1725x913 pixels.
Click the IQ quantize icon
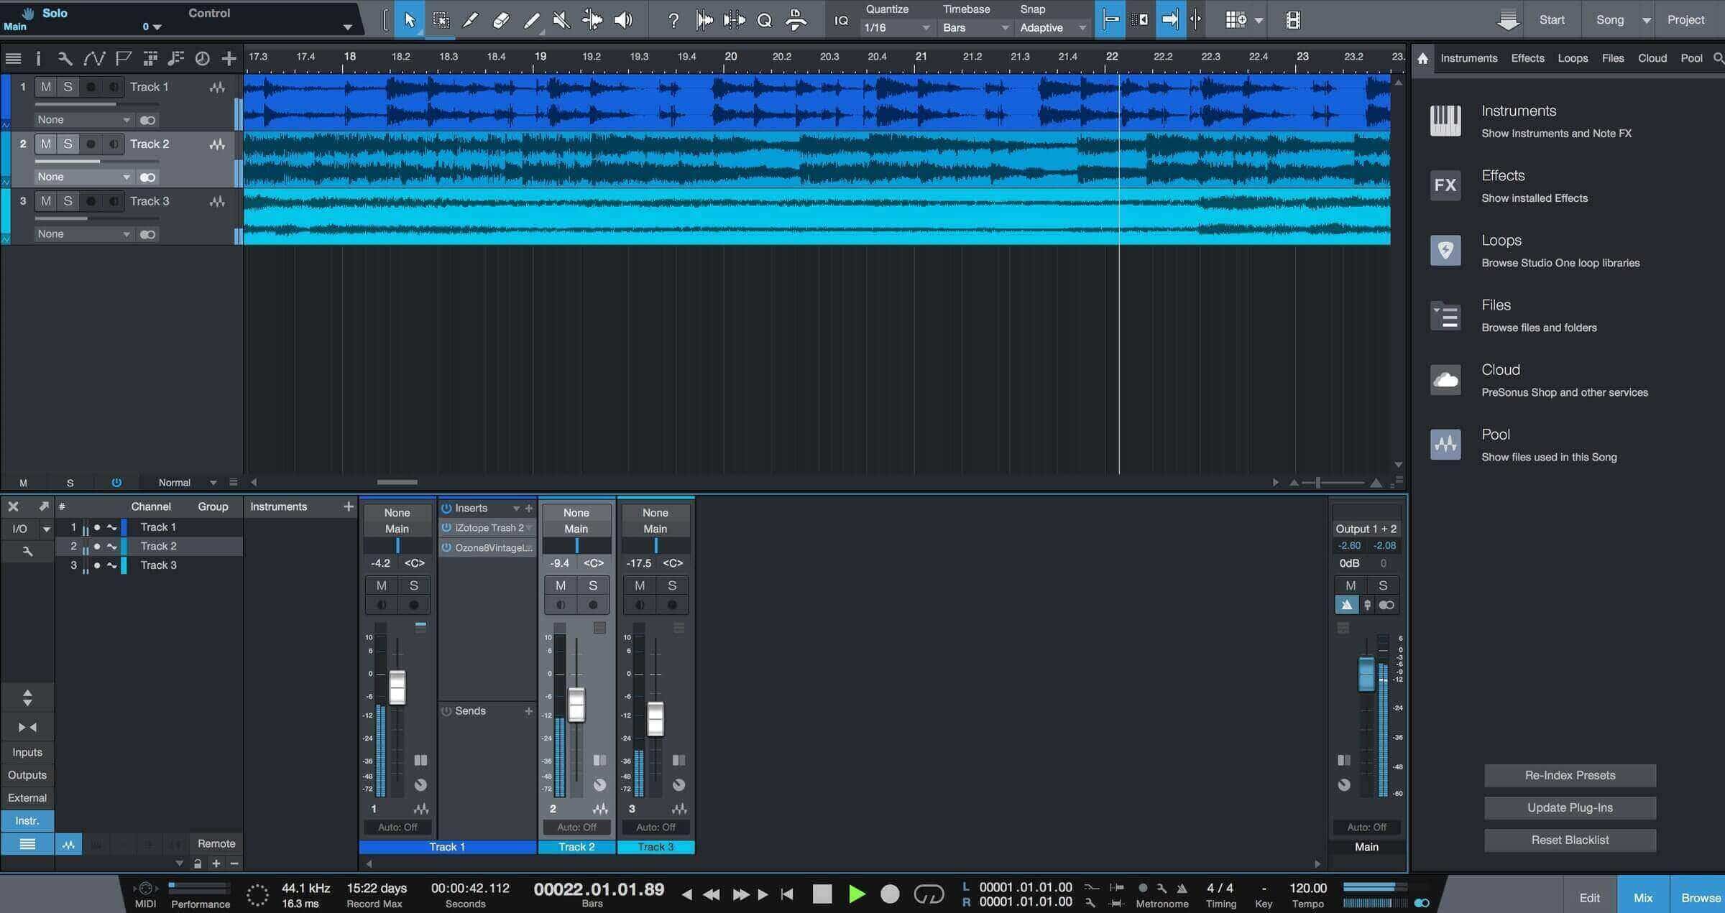[x=841, y=20]
